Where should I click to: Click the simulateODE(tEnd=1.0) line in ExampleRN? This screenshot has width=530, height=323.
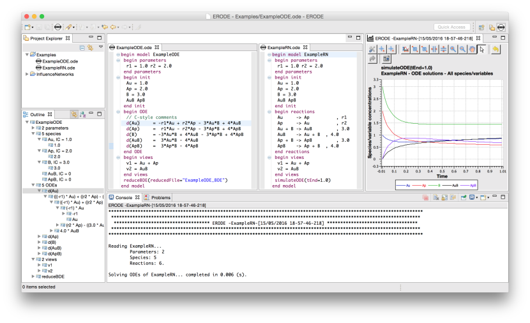point(303,180)
